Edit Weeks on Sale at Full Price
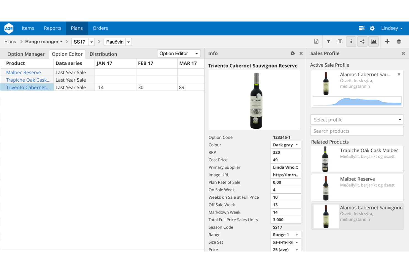This screenshot has width=409, height=273. point(285,197)
